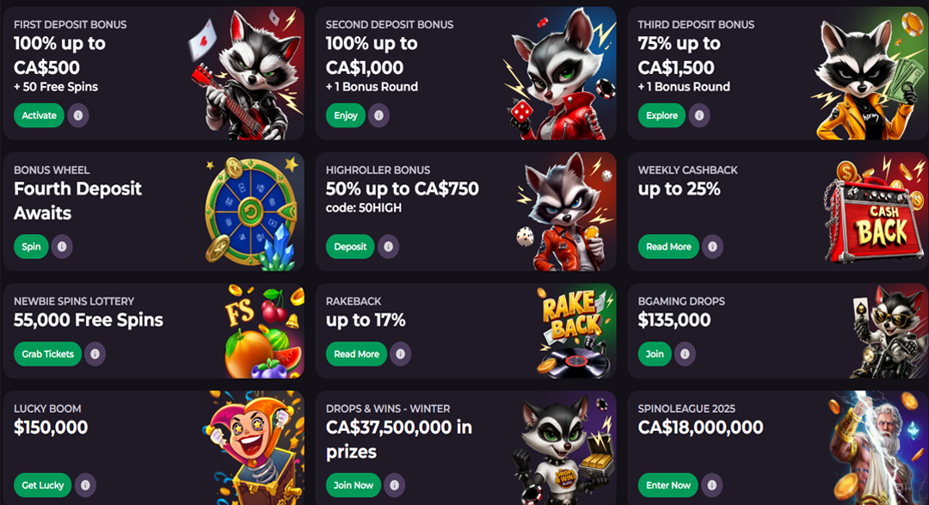Viewport: 929px width, 505px height.
Task: Open info icon for First Deposit Bonus
Action: pyautogui.click(x=78, y=115)
